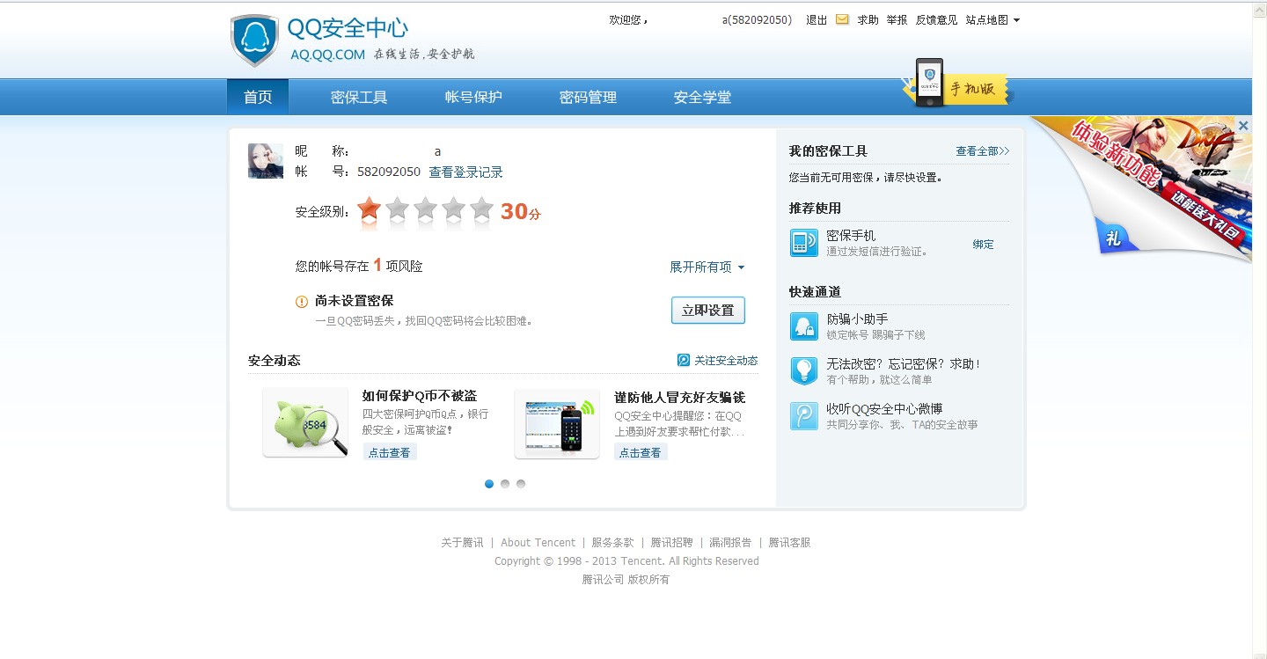The width and height of the screenshot is (1267, 659).
Task: Open 密保工具 navigation tab
Action: tap(359, 97)
